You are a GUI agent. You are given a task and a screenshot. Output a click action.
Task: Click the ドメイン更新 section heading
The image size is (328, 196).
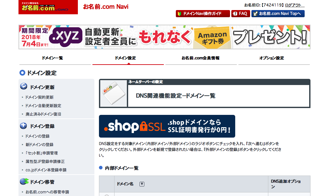click(42, 87)
